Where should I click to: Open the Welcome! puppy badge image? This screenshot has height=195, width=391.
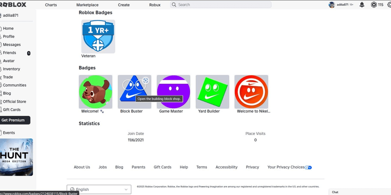pyautogui.click(x=95, y=92)
